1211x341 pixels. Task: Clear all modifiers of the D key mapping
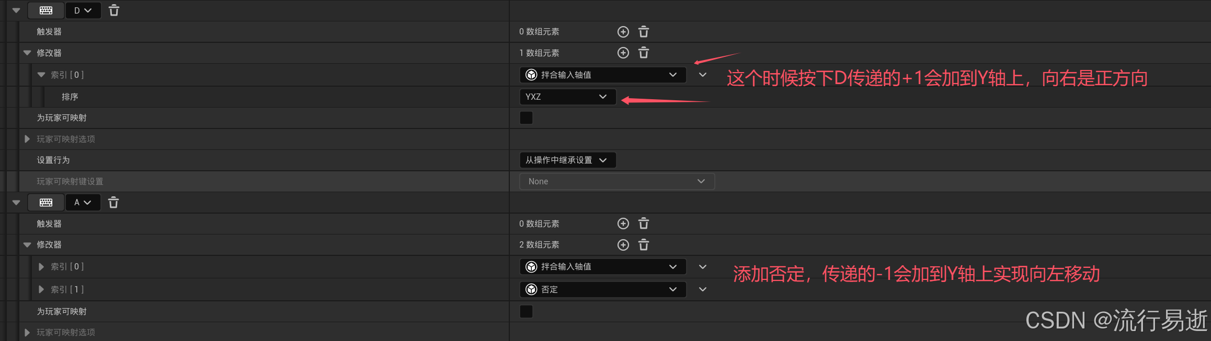pos(644,53)
